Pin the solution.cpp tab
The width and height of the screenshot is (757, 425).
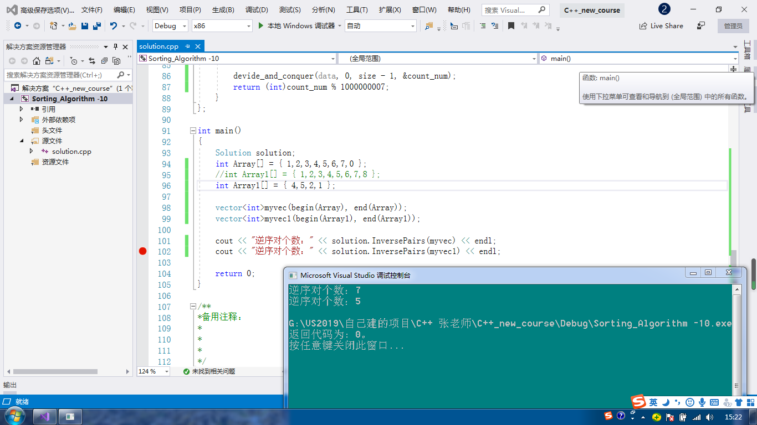click(x=188, y=46)
